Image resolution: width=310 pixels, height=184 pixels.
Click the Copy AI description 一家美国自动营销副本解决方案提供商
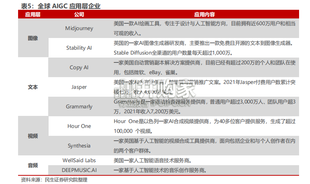205,62
